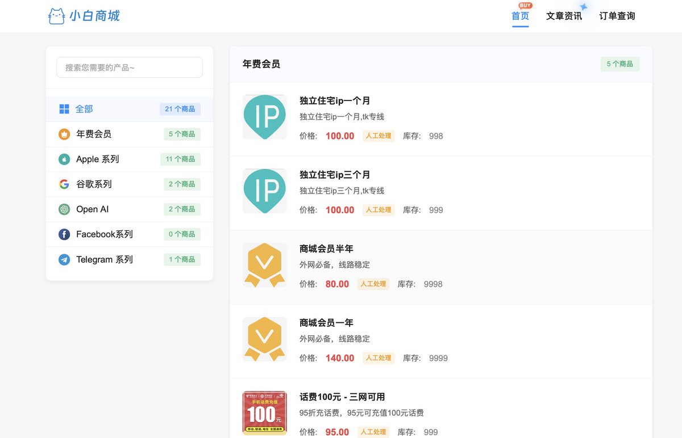682x438 pixels.
Task: Click the Google icon next to 谷歌系列
Action: (x=64, y=184)
